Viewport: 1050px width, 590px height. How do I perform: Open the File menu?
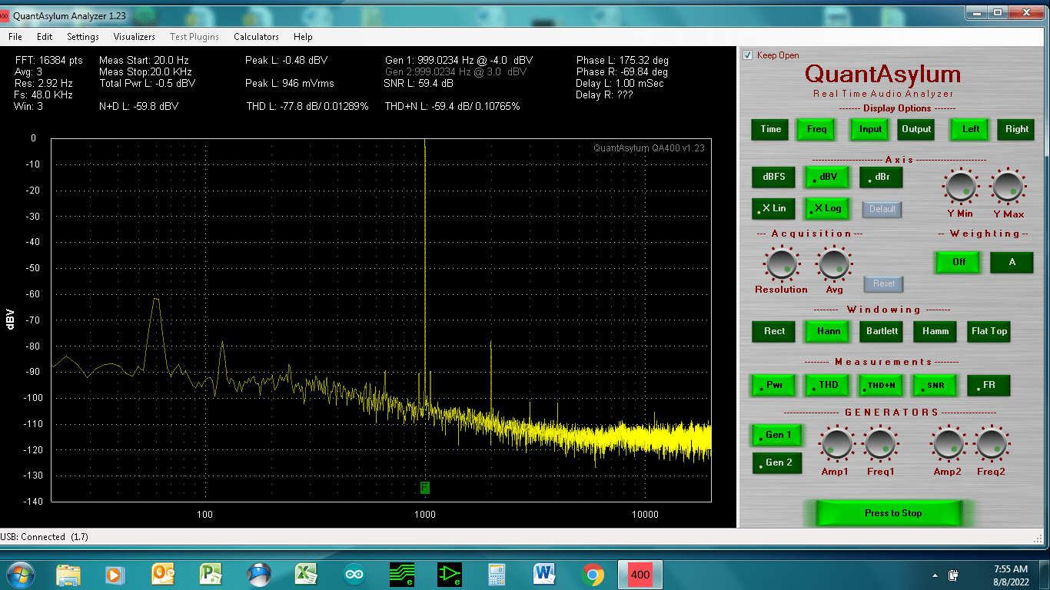[x=15, y=36]
